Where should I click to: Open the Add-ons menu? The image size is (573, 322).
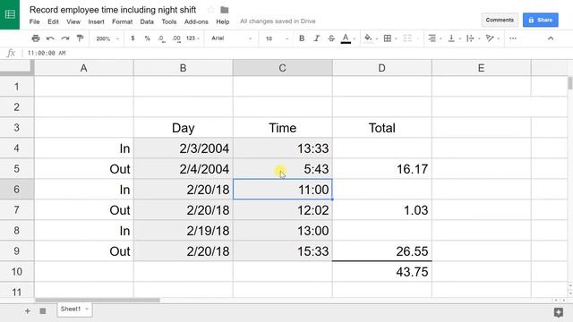(x=196, y=21)
